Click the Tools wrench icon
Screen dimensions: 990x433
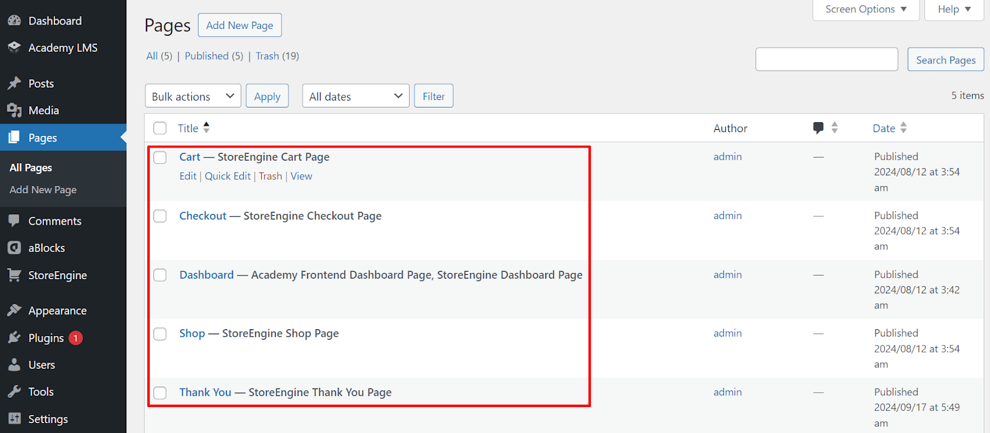tap(14, 392)
